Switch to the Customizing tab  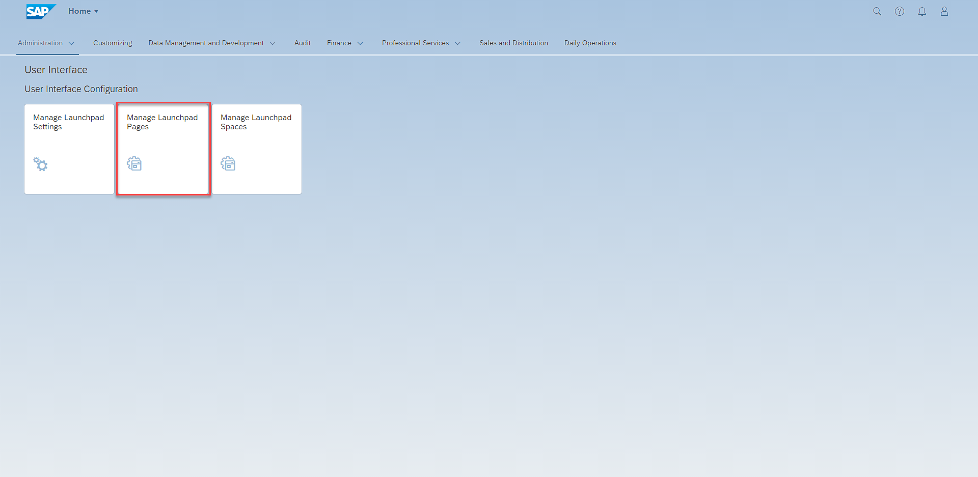113,43
